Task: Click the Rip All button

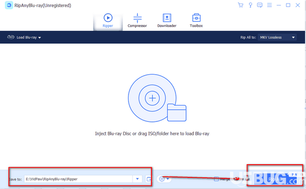Action: (275, 179)
